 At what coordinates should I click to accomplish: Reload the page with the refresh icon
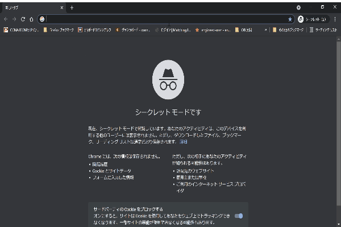[23, 19]
